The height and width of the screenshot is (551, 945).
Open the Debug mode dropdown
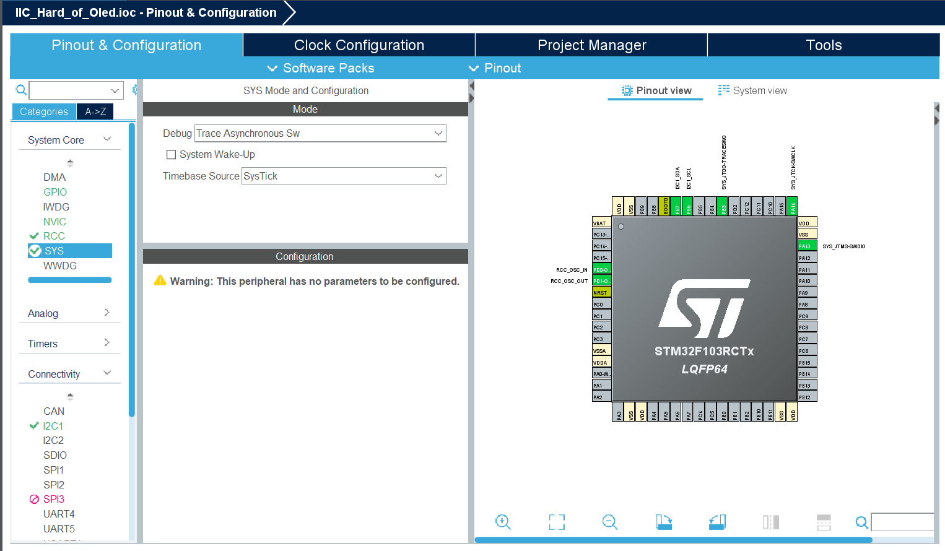pos(320,133)
